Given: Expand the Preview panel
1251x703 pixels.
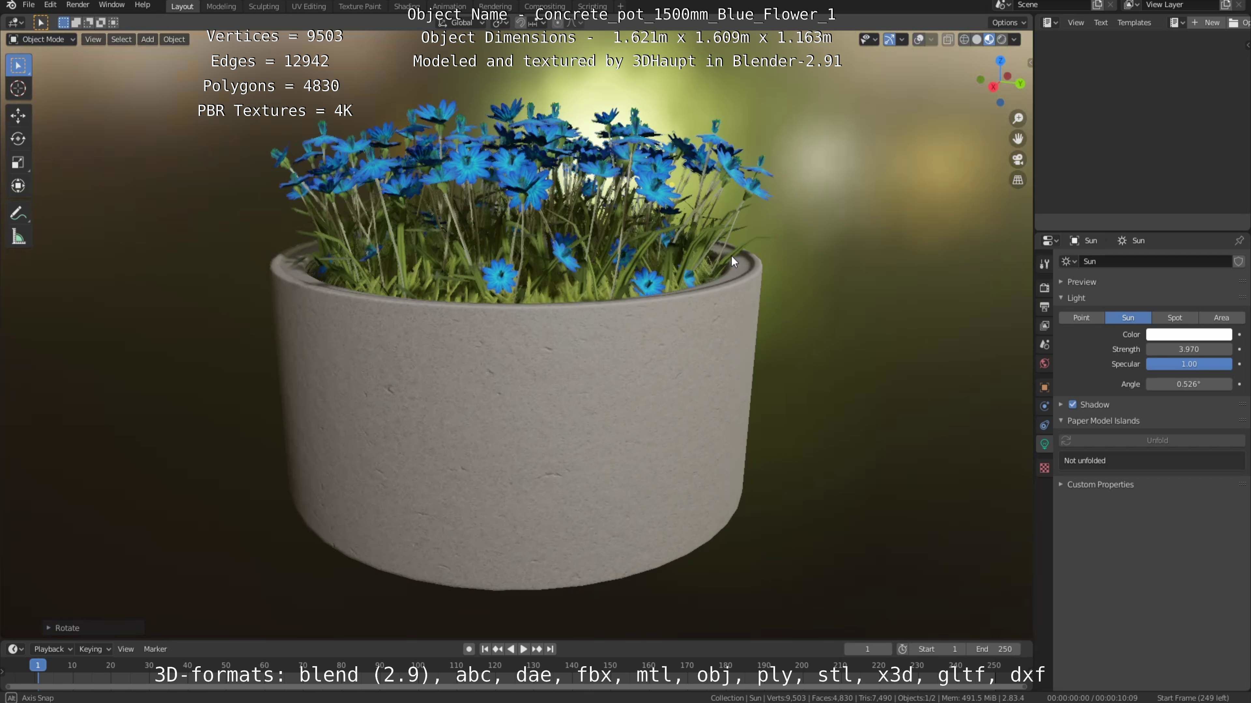Looking at the screenshot, I should [1081, 282].
